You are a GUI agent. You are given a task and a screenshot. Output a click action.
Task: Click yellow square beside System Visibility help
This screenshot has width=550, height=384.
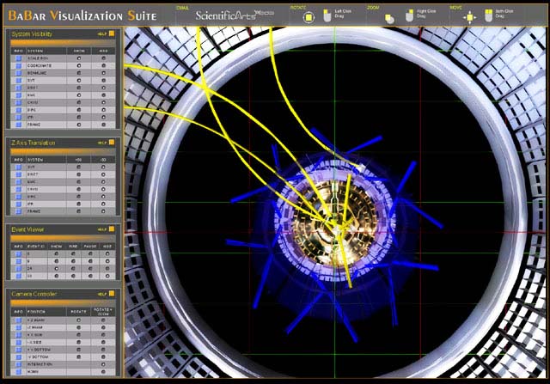click(x=112, y=34)
